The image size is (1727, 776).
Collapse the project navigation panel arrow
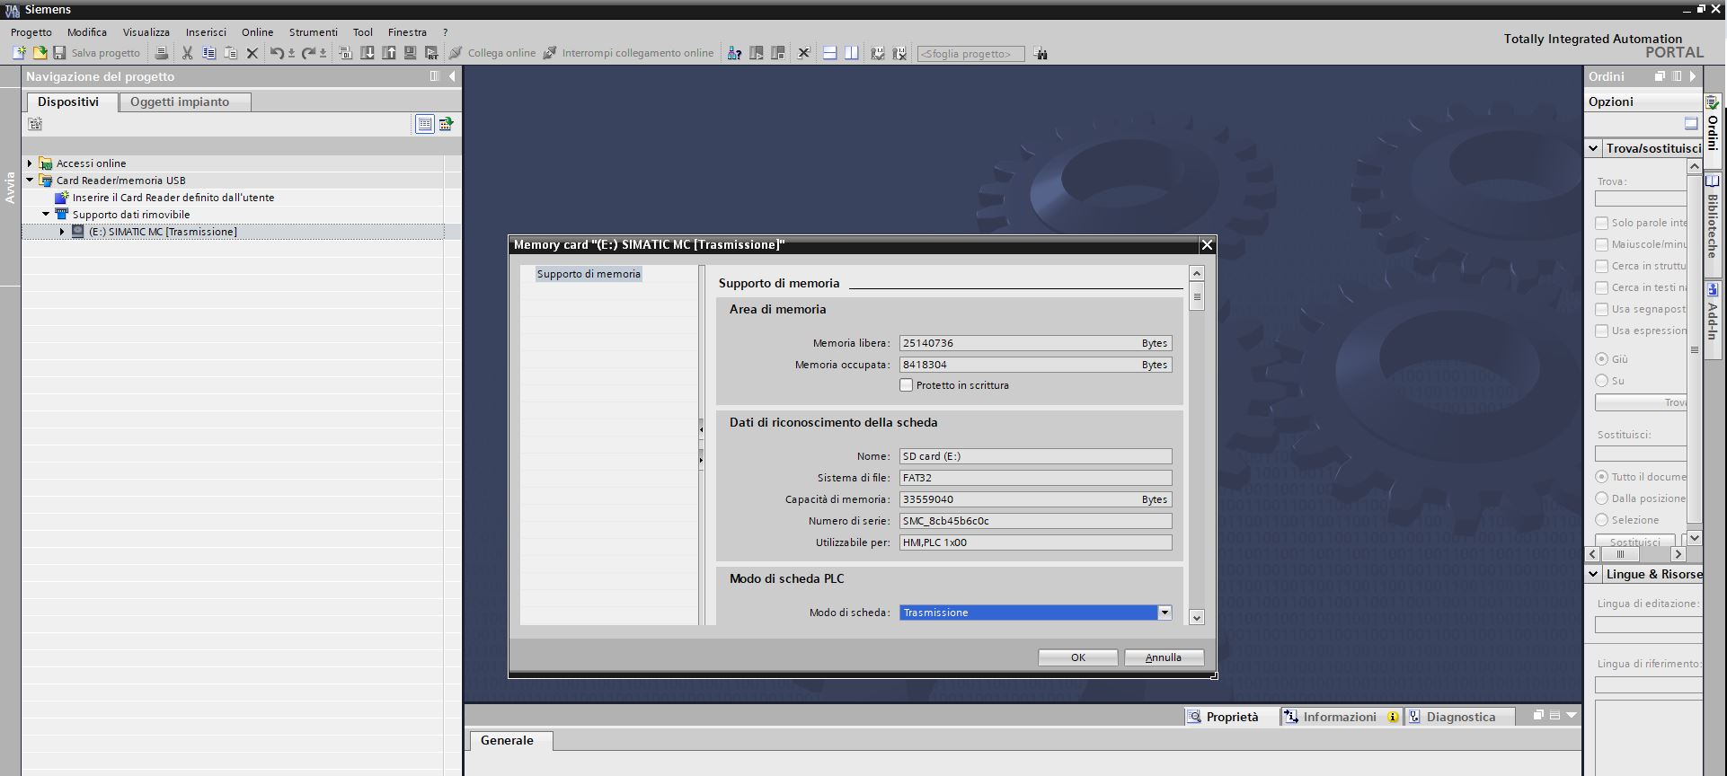coord(452,76)
